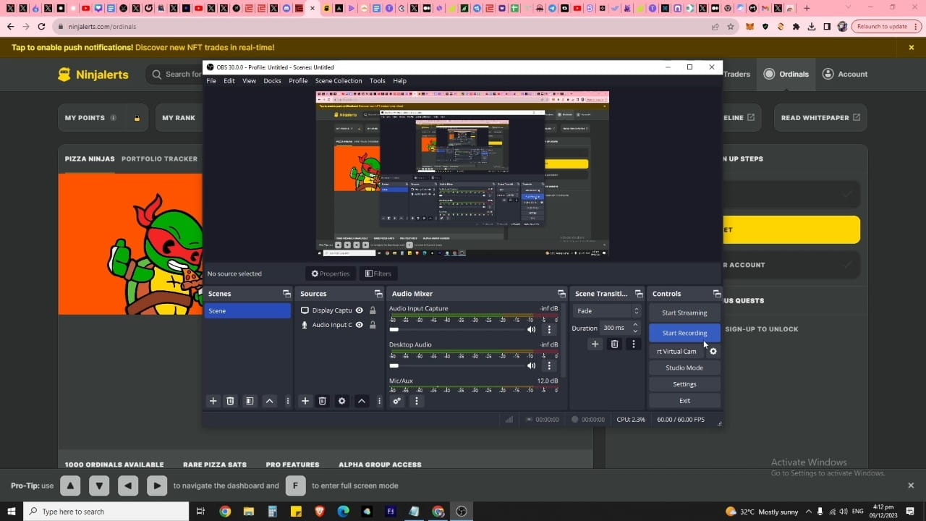
Task: Open the Read Whitepaper link
Action: 820,118
